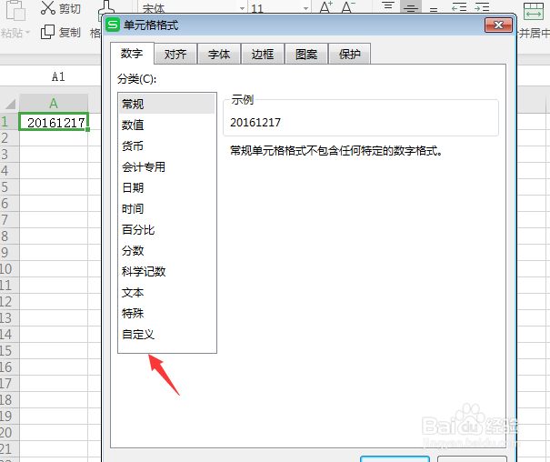Switch to the 图案 tab
The height and width of the screenshot is (462, 550).
[x=306, y=54]
